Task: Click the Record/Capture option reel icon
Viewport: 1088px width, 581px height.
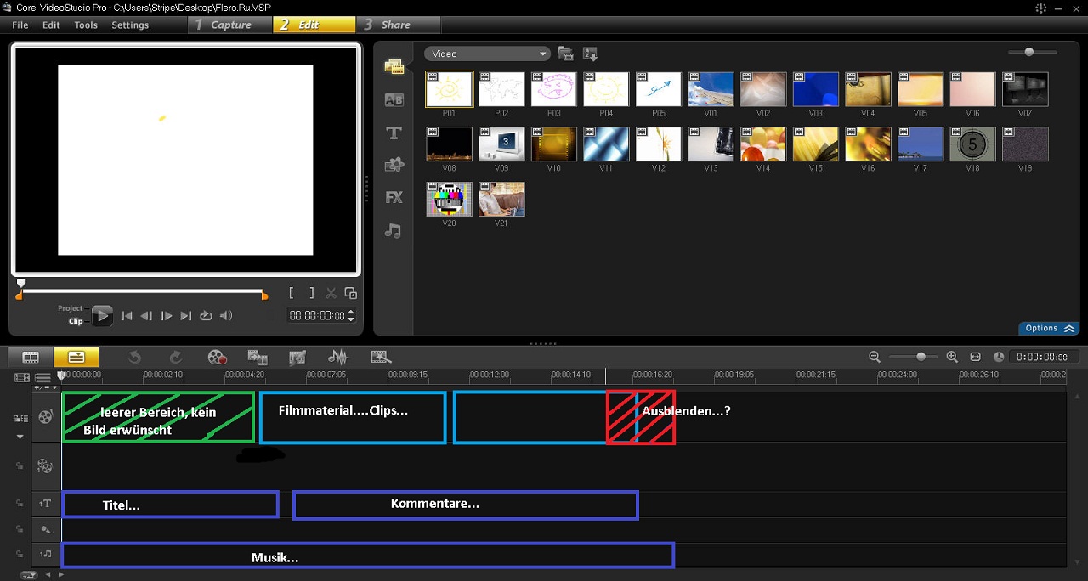Action: 218,358
